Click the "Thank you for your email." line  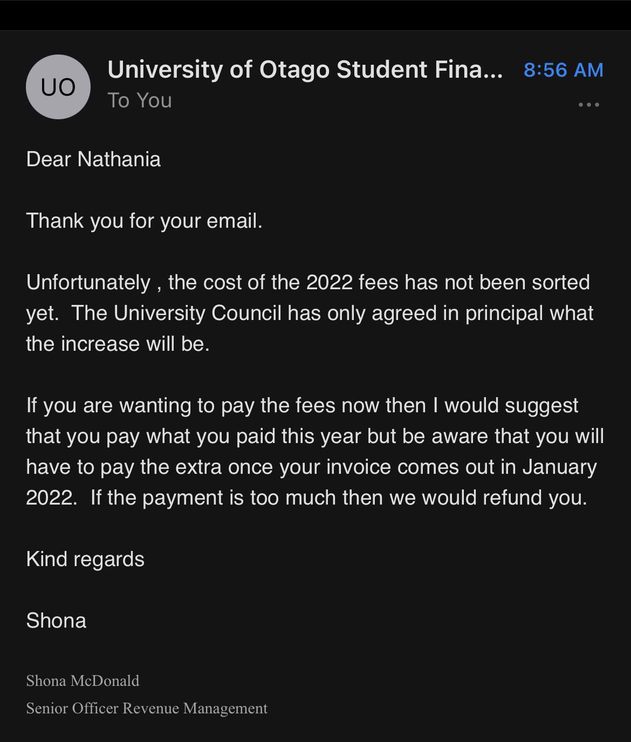coord(144,221)
